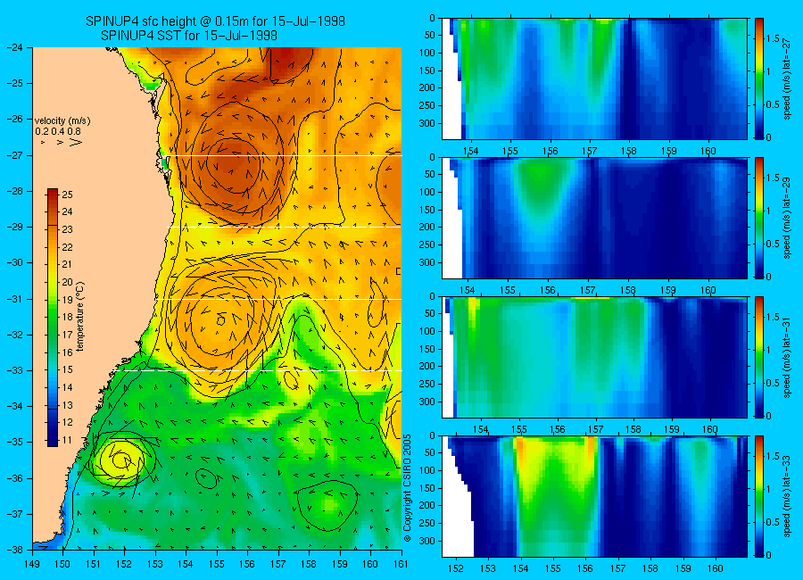Click the 'speed (m/s) lat=-31' axis label
803x580 pixels.
(x=788, y=357)
